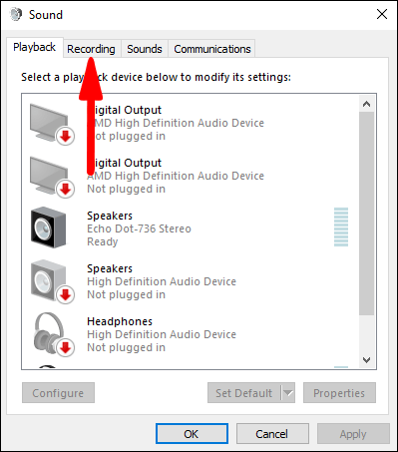
Task: Click the OK button
Action: click(x=192, y=434)
